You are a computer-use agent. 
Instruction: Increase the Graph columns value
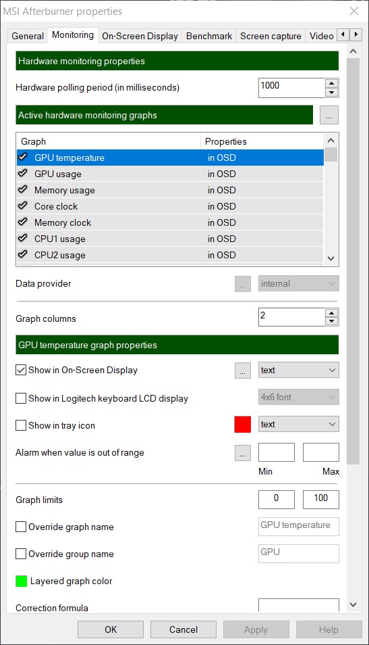click(x=332, y=313)
